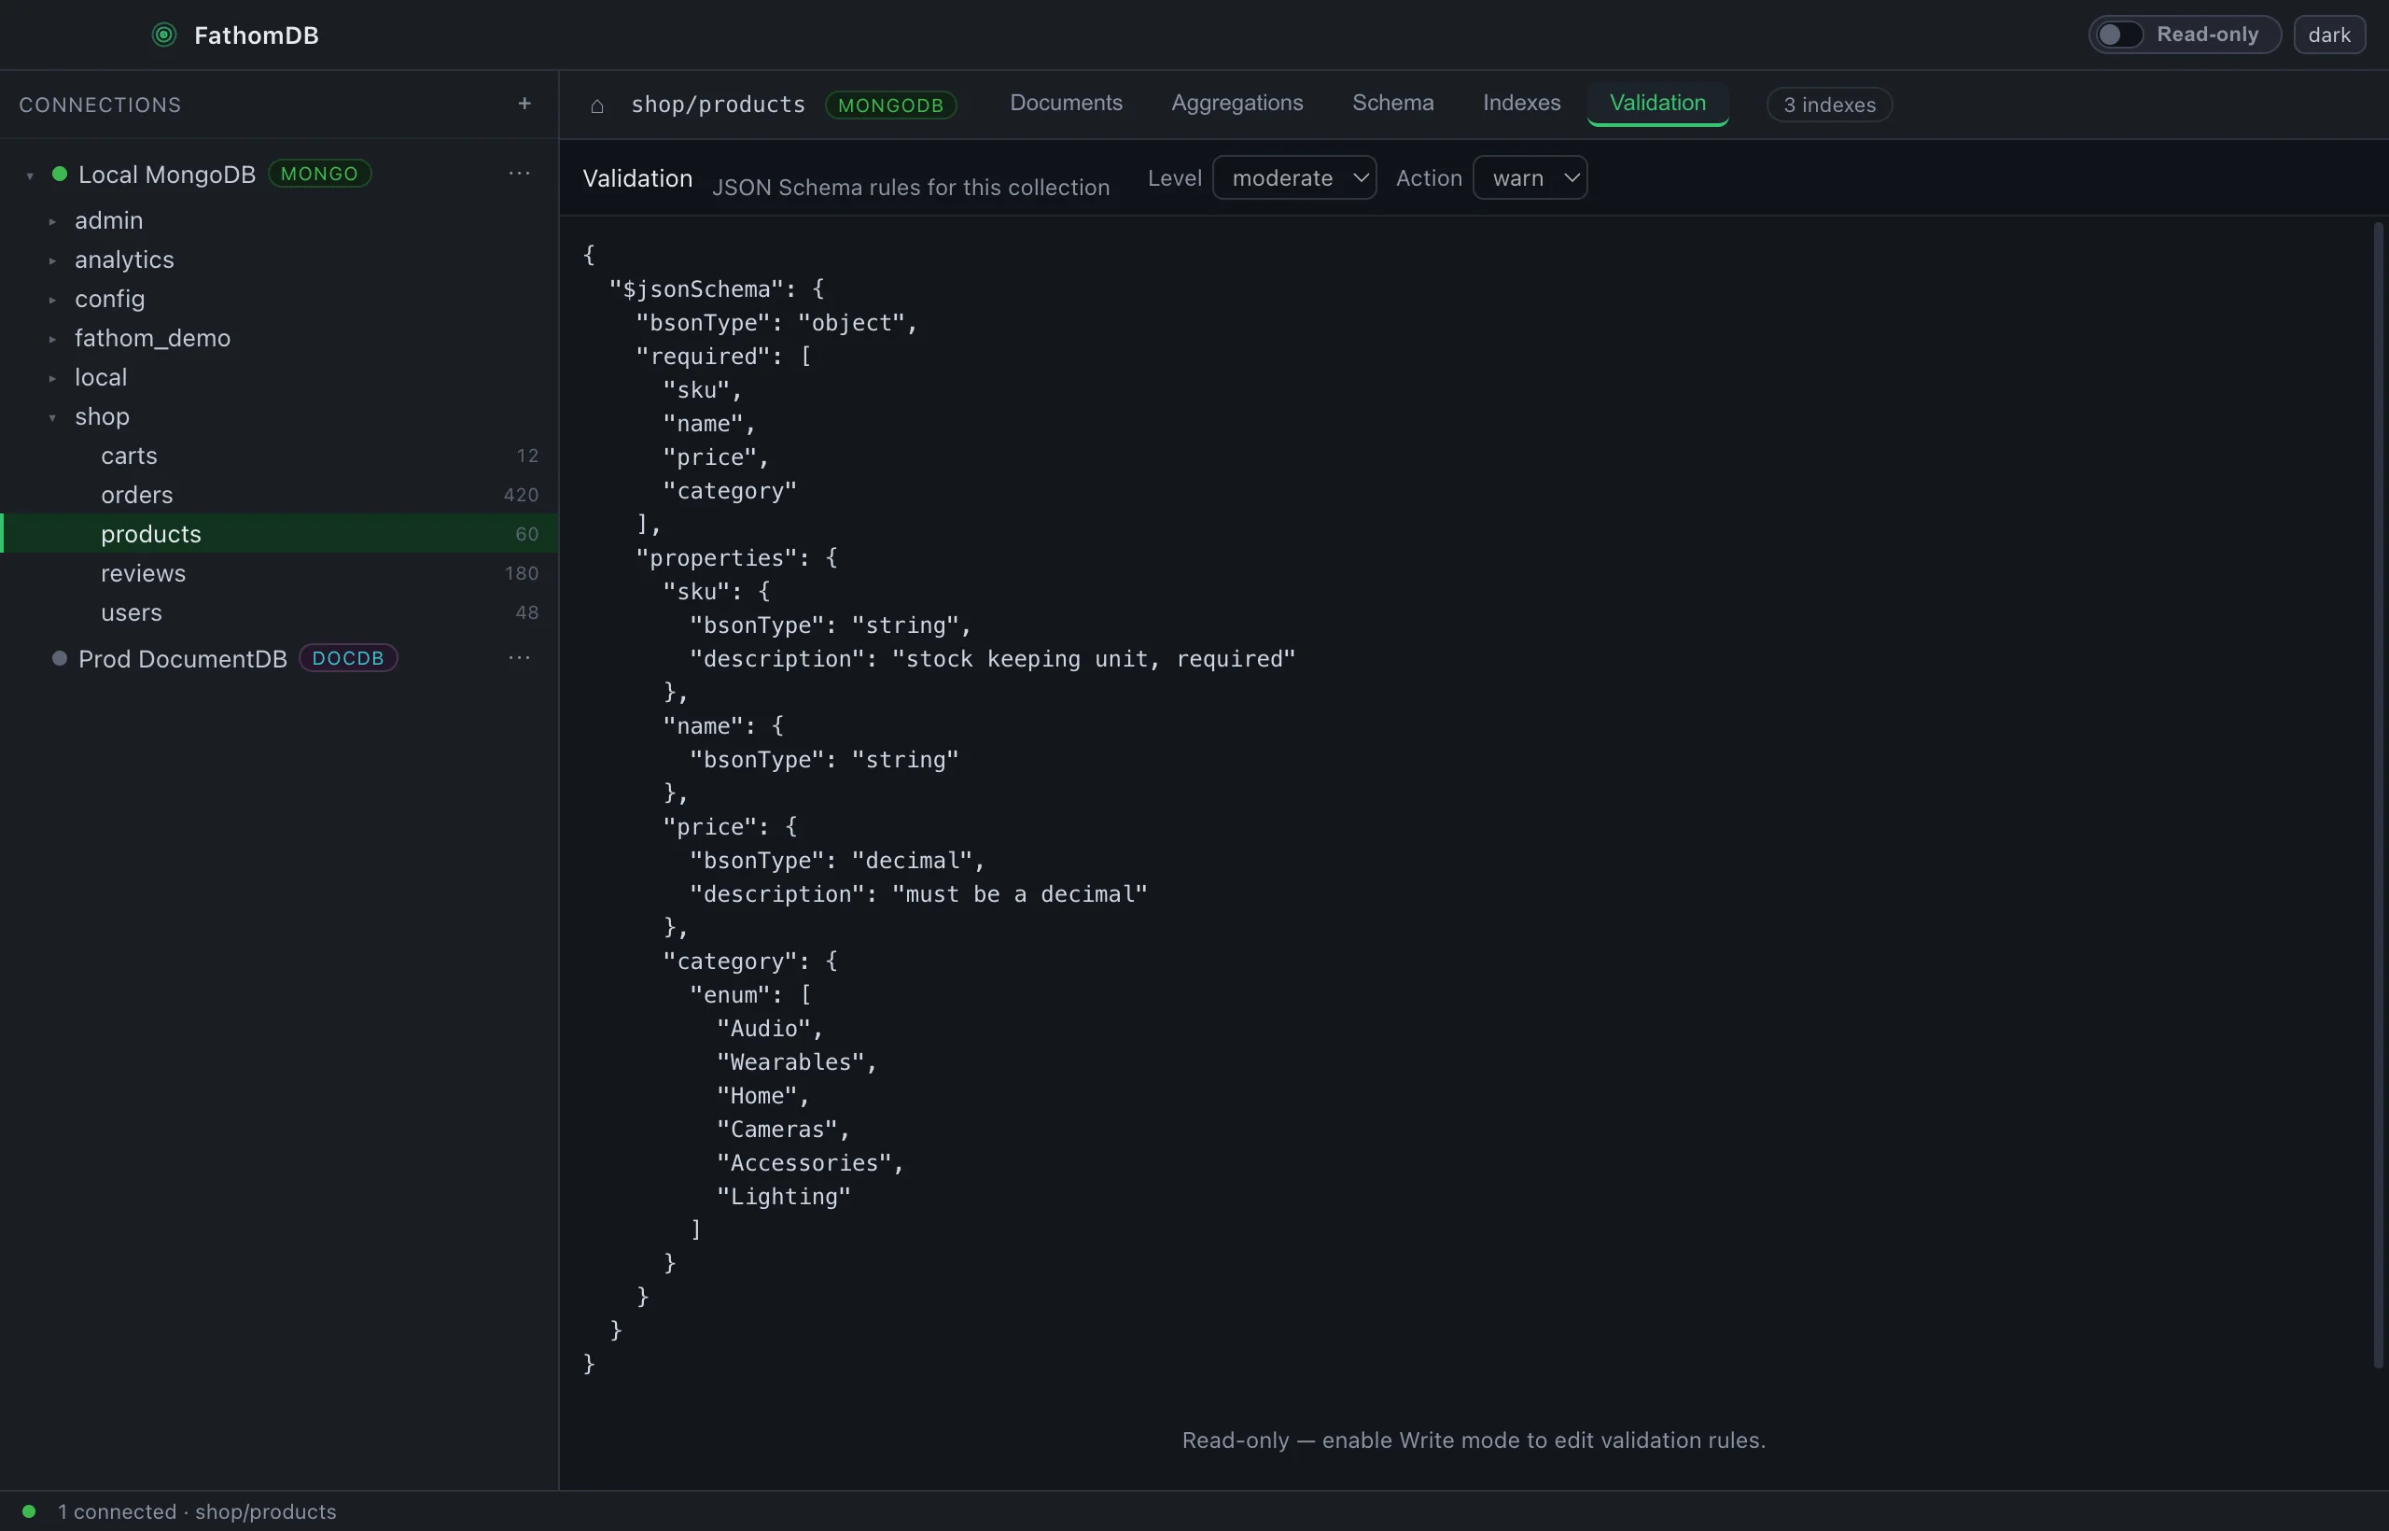Click the shop/products breadcrumb path
2389x1531 pixels.
click(x=718, y=105)
